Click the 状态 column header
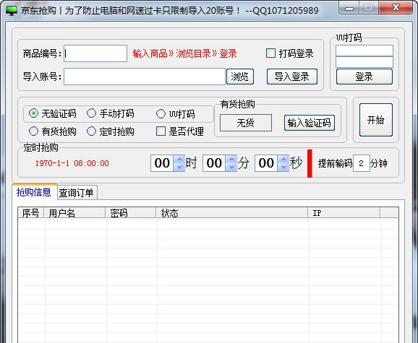418x343 pixels. click(x=232, y=213)
